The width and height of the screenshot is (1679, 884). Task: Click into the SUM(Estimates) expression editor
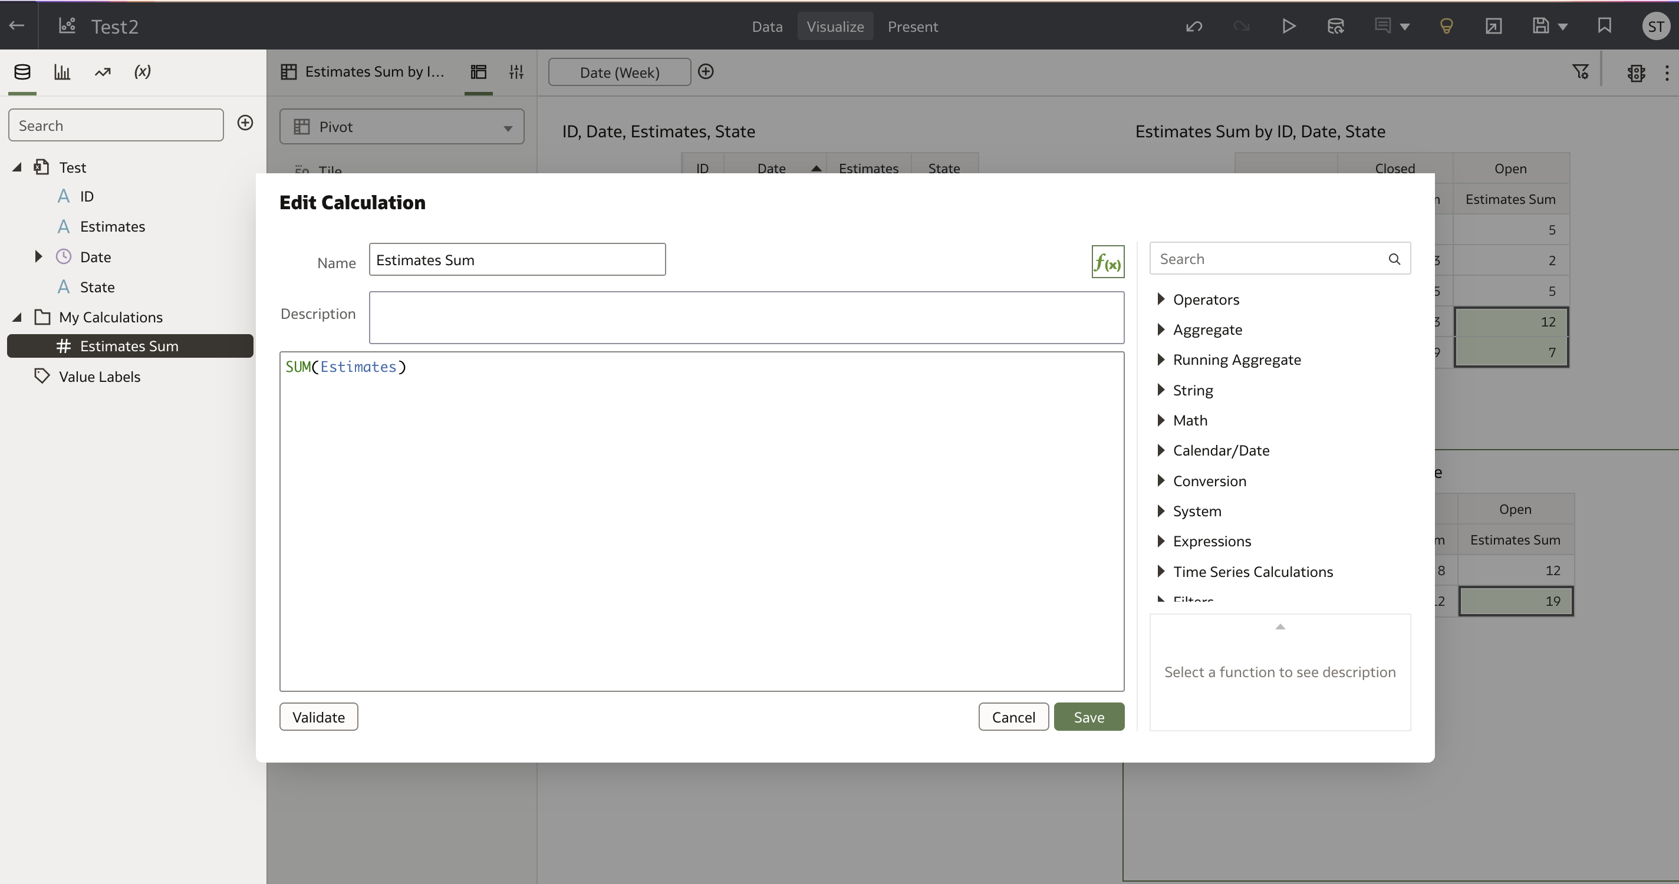coord(702,521)
